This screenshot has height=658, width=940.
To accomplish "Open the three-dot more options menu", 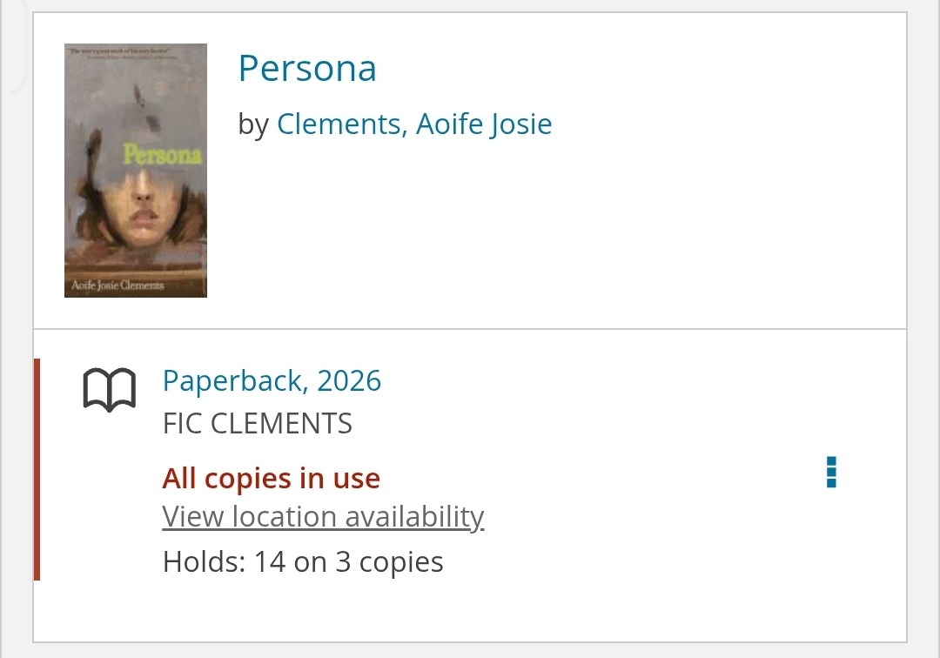I will click(831, 472).
